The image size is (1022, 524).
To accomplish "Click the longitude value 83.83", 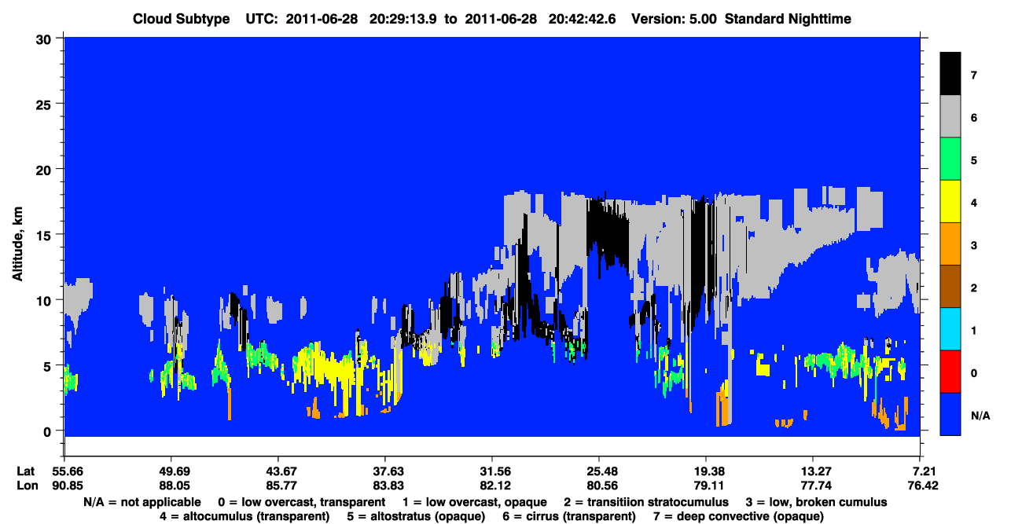I will pos(385,486).
